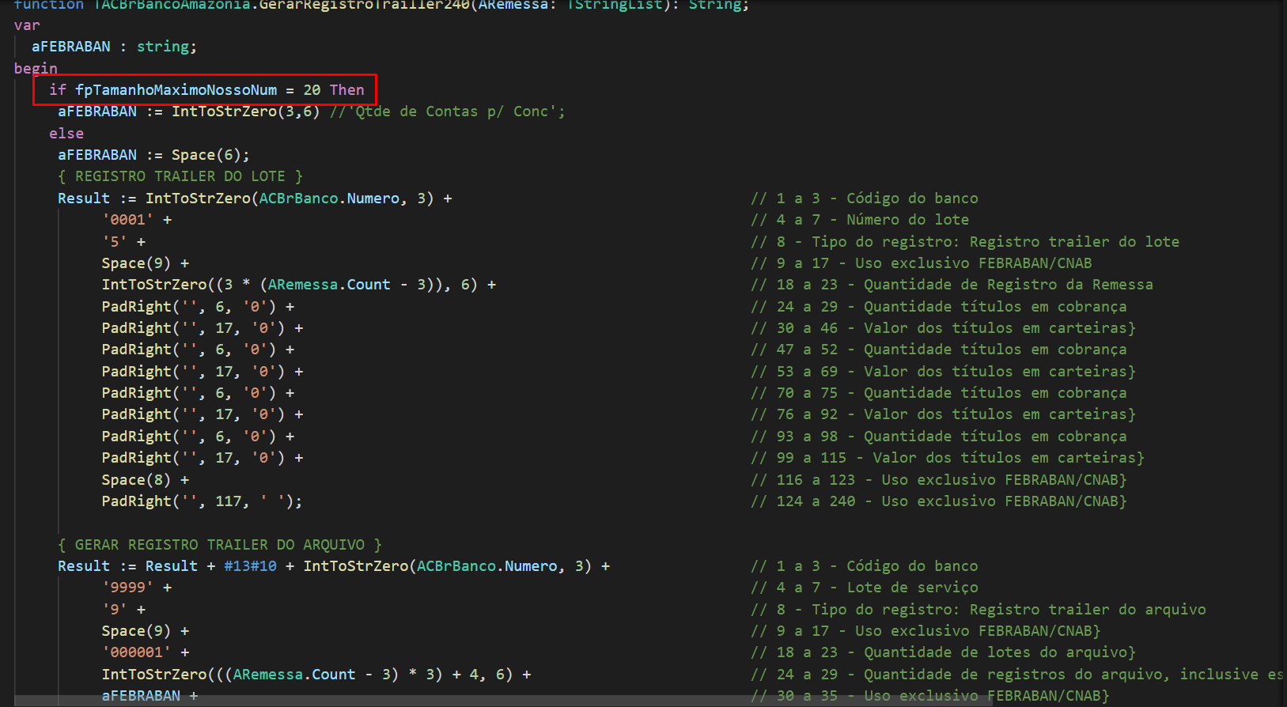Click the comment '{ GERAR REGISTRO TRAILER DO ARQUIVO }'
The height and width of the screenshot is (707, 1287).
220,545
